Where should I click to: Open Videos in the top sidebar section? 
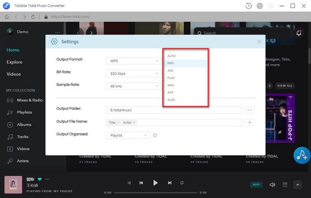[14, 74]
